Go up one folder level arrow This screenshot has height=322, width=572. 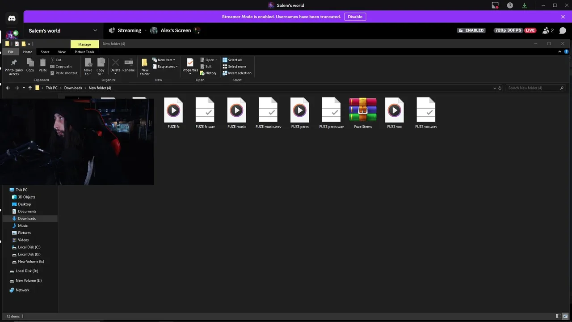pos(30,88)
